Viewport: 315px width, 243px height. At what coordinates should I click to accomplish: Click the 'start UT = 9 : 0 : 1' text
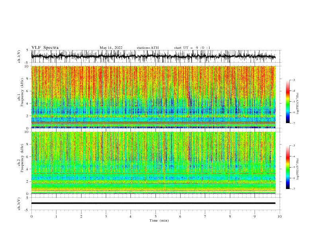click(x=192, y=48)
